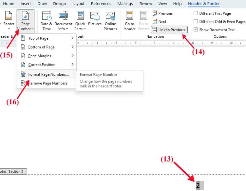Switch to the Insert tab
The height and width of the screenshot is (191, 246).
click(26, 4)
